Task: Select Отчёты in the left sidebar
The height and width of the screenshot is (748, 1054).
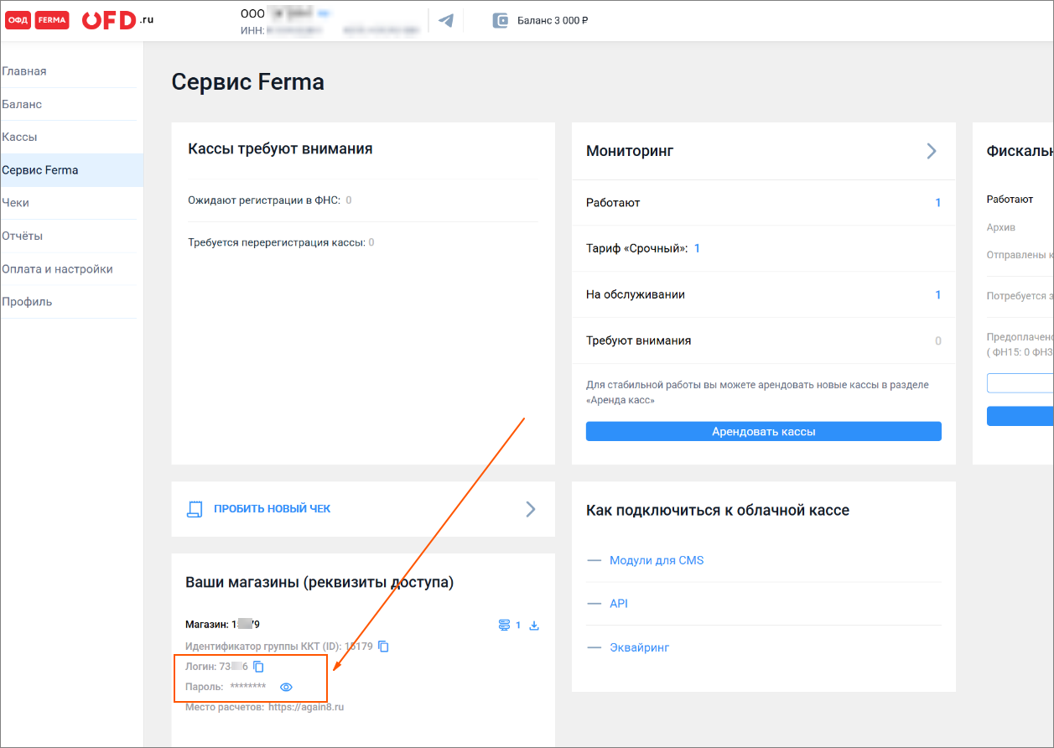Action: 23,236
